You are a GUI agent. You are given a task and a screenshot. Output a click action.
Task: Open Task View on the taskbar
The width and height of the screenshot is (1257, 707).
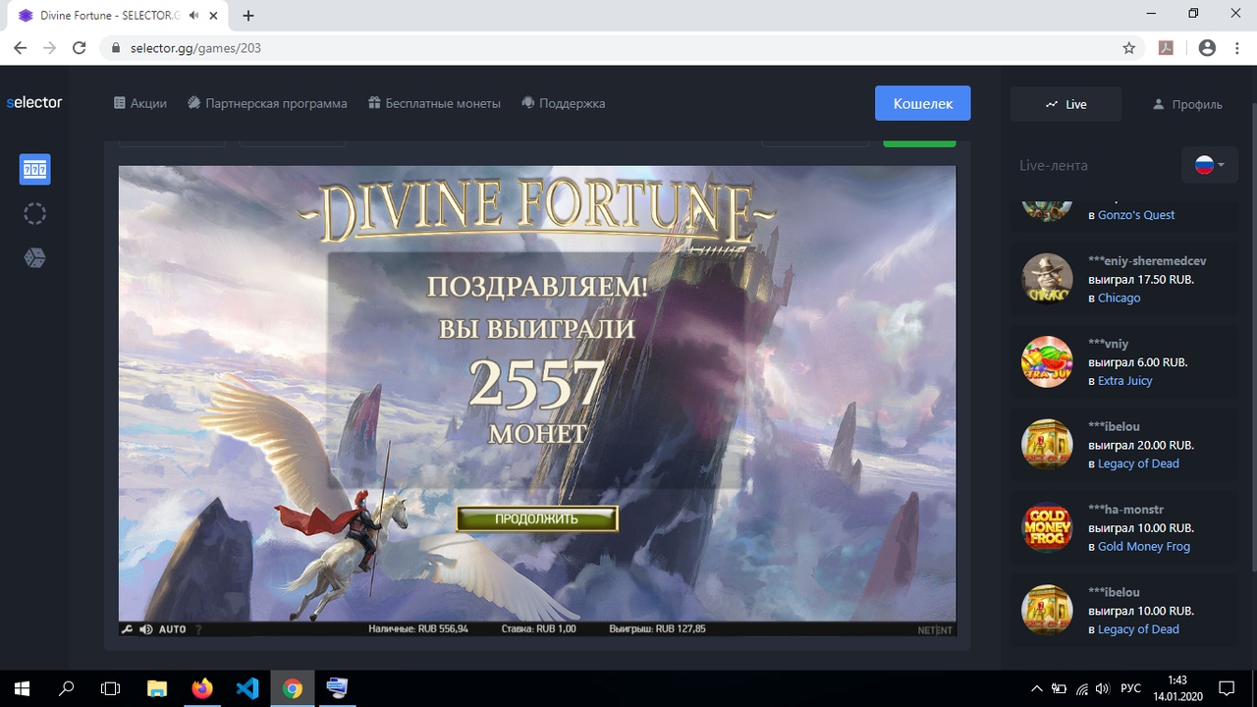pyautogui.click(x=111, y=688)
